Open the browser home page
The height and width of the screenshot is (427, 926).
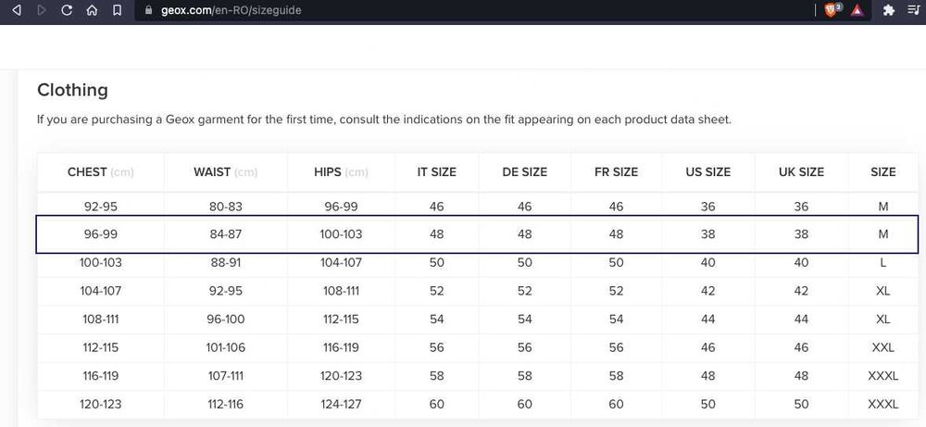(x=91, y=10)
